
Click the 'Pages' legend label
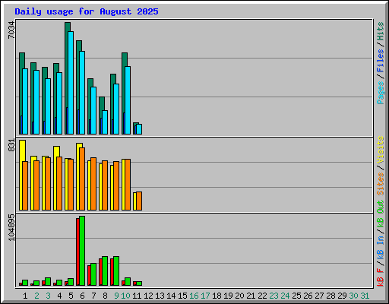(x=380, y=93)
